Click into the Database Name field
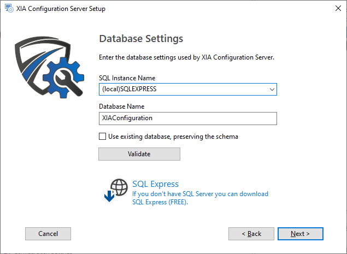The height and width of the screenshot is (254, 347). [187, 118]
